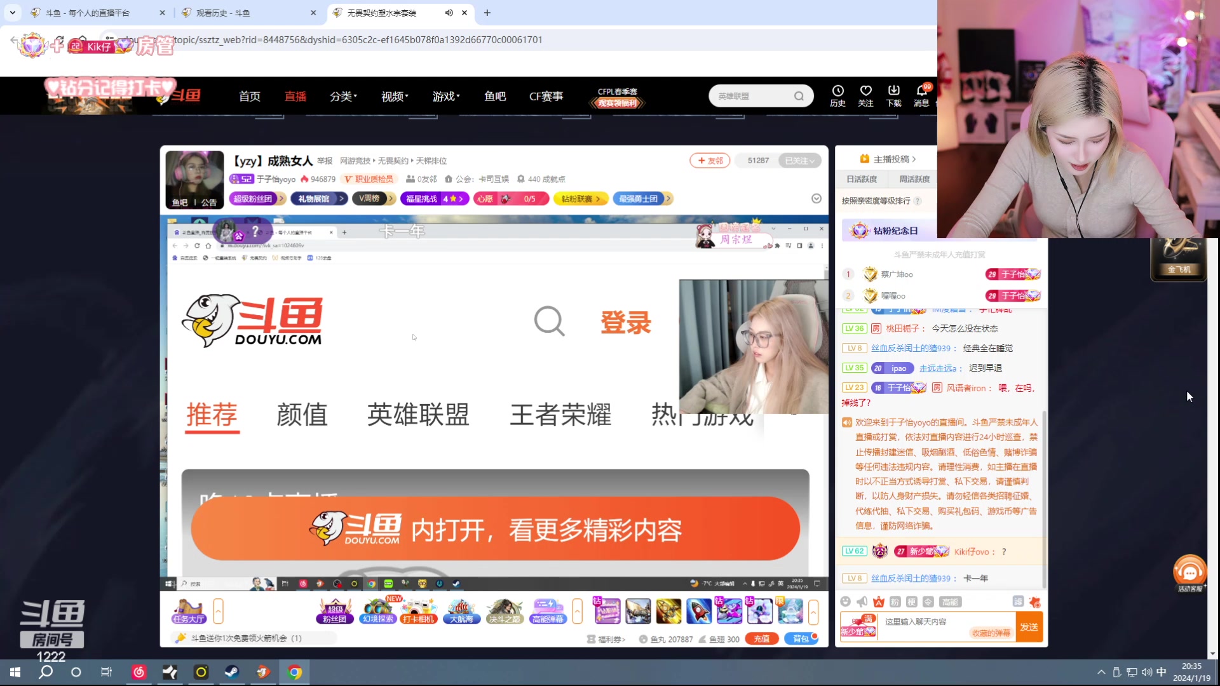This screenshot has width=1220, height=686.
Task: Open the 幻境探索 activity icon
Action: pyautogui.click(x=377, y=611)
